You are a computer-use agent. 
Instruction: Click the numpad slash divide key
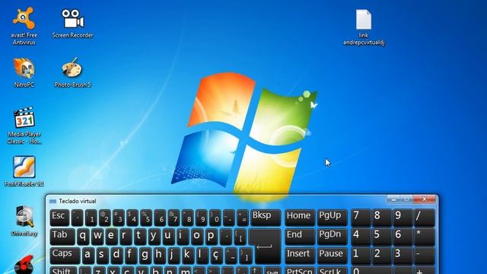pos(425,217)
